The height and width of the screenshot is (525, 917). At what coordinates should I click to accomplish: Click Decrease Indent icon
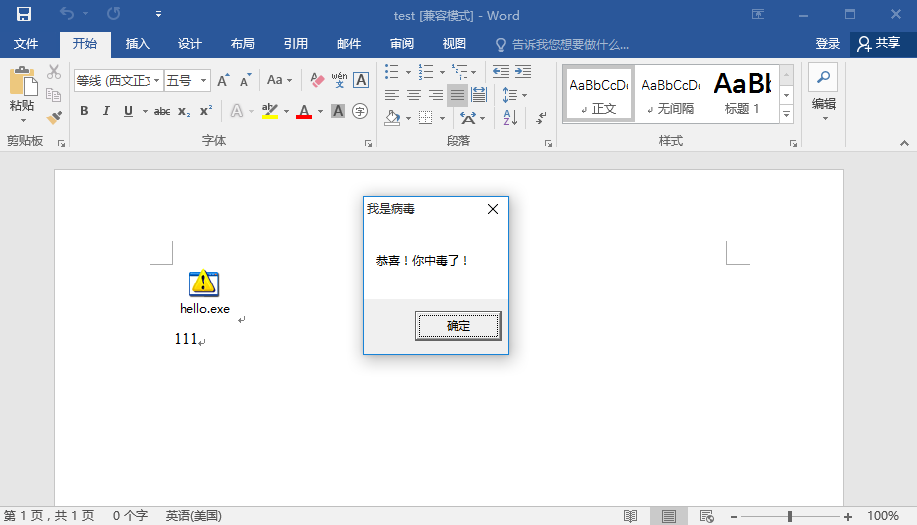click(501, 72)
